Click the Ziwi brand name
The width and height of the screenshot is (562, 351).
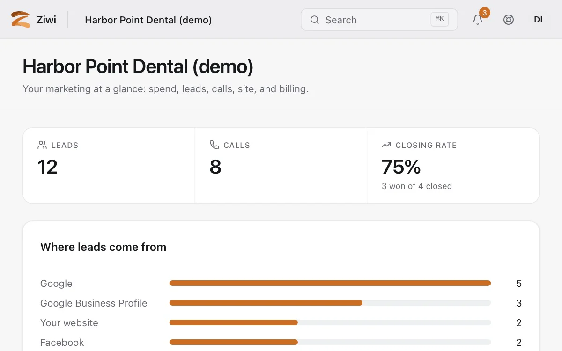click(x=46, y=20)
